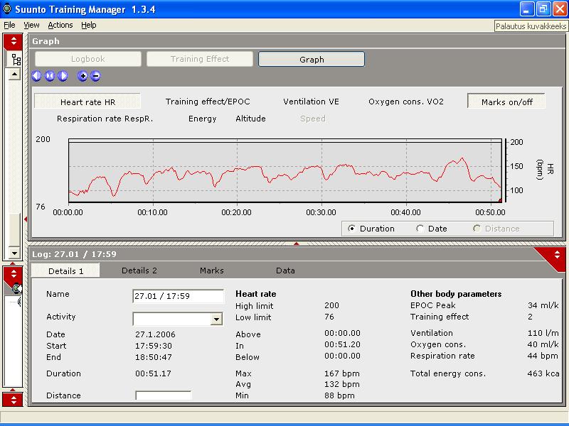This screenshot has width=569, height=426.
Task: Click the Duration value 00:51.17
Action: (153, 373)
